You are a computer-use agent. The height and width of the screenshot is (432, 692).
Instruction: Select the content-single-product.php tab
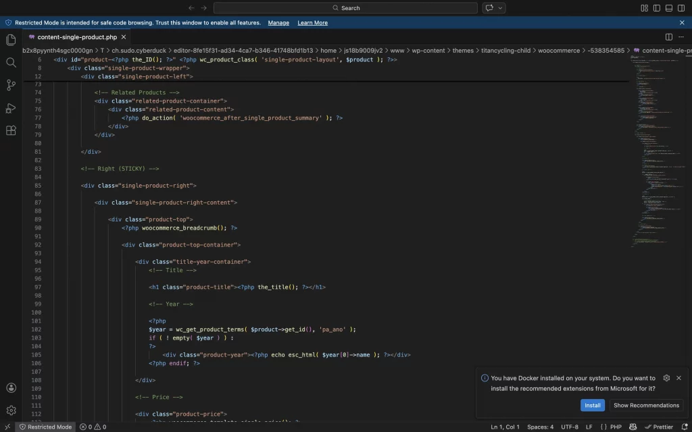(76, 36)
